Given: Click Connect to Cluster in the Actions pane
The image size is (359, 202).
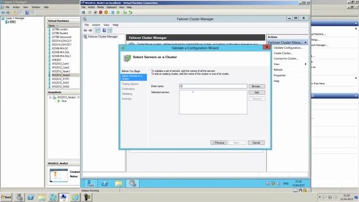Looking at the screenshot, I should 286,58.
